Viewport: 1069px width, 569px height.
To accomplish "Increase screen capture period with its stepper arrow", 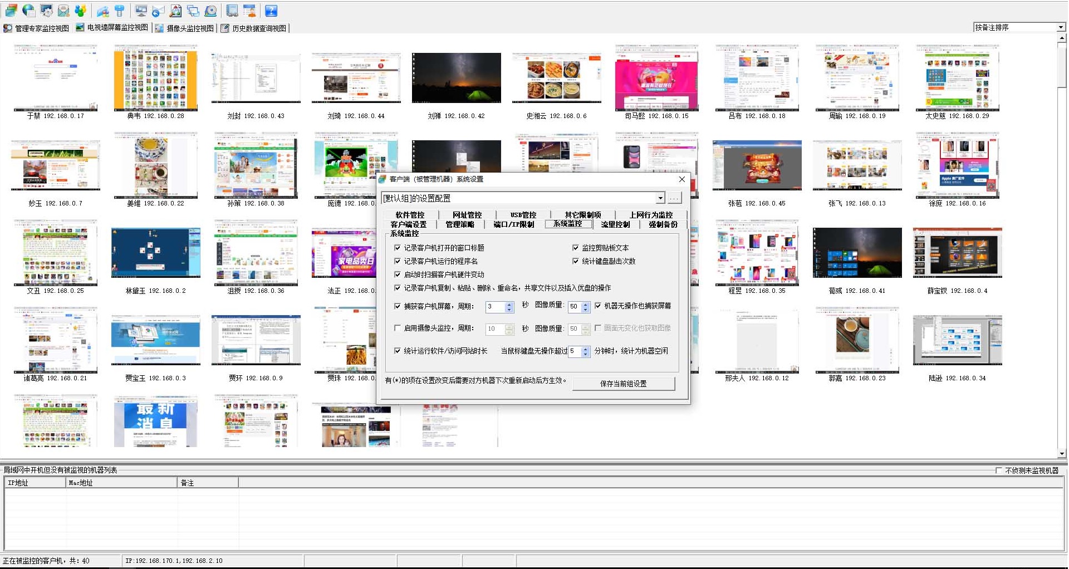I will coord(508,304).
